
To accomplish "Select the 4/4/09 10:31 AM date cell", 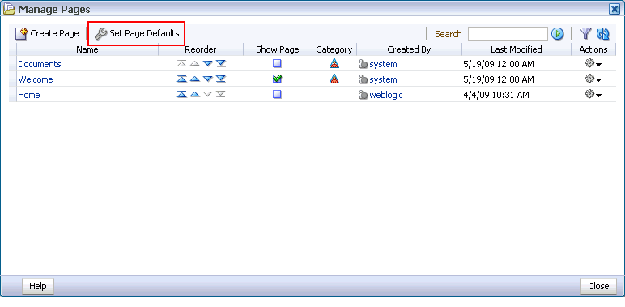I will tap(496, 96).
